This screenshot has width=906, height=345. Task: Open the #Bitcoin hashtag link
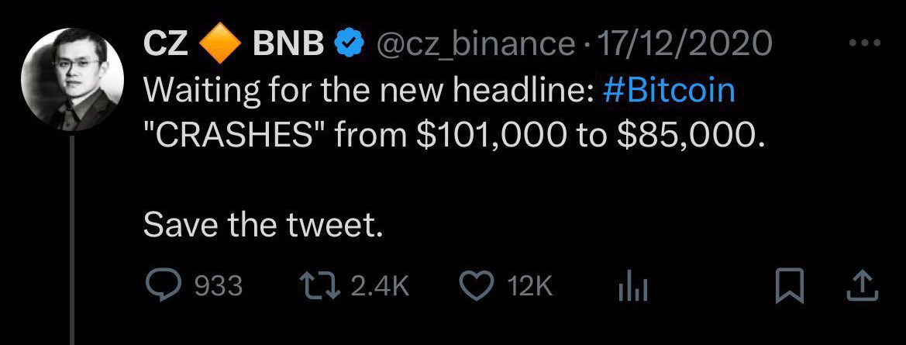(x=668, y=91)
